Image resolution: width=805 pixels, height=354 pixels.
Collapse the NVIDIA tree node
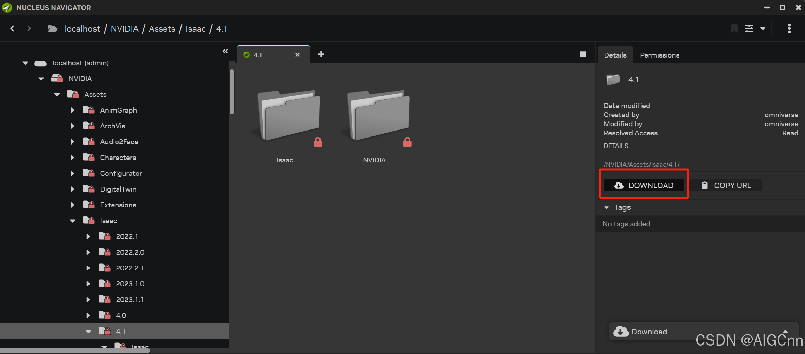pyautogui.click(x=41, y=79)
